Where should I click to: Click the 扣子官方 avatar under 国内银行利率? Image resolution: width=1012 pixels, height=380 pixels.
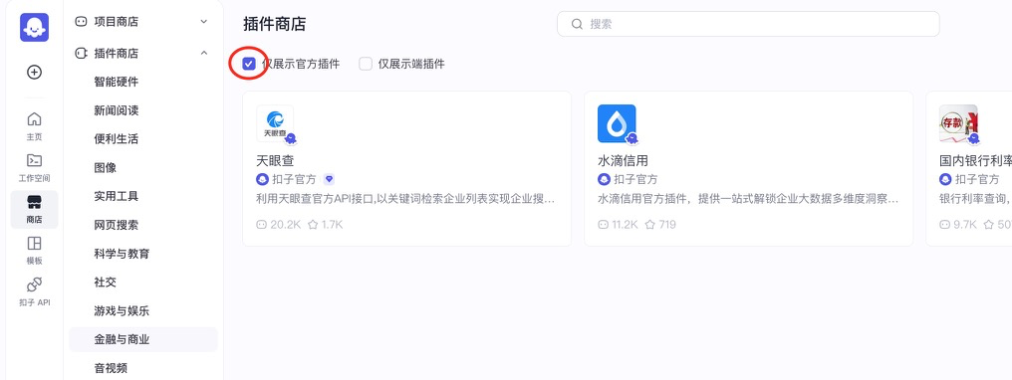pos(945,179)
